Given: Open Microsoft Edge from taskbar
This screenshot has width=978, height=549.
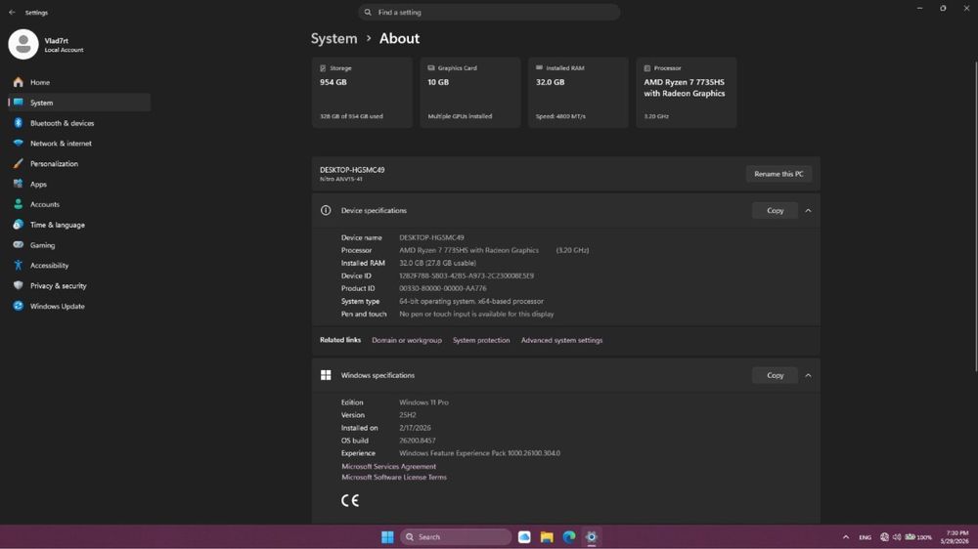Looking at the screenshot, I should (569, 537).
